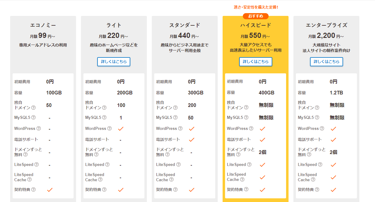Click help icon beside 独自ドメイン in エコノミー plan
Viewport: 375px width, 202px height.
pyautogui.click(x=33, y=108)
